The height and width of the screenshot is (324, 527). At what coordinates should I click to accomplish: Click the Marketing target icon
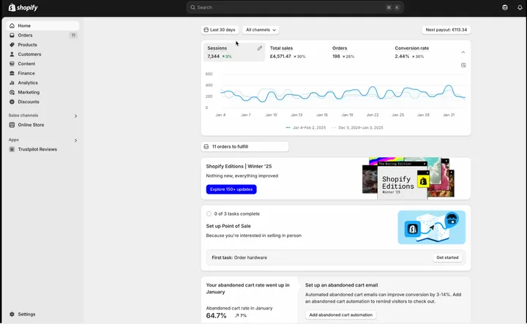click(x=12, y=92)
